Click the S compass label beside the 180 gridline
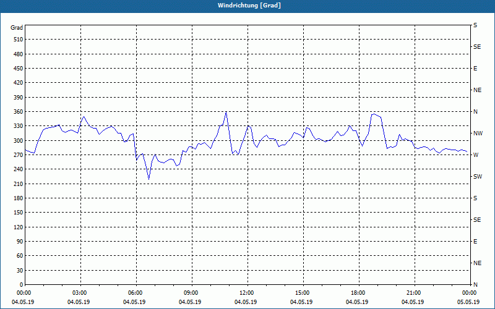 click(x=475, y=198)
